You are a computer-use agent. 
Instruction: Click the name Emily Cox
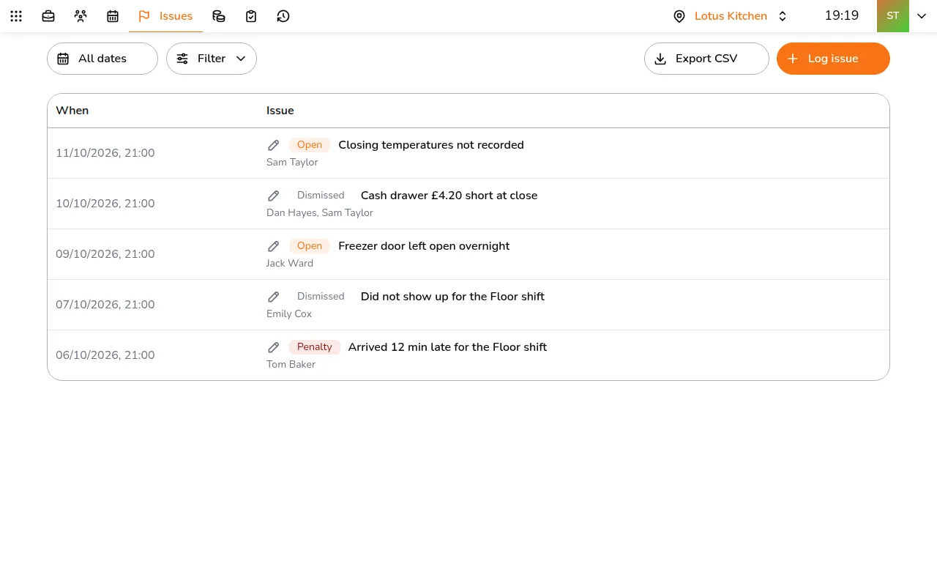(289, 314)
